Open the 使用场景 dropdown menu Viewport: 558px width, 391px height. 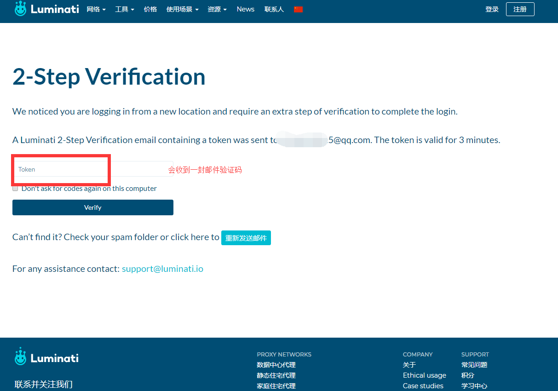point(182,9)
